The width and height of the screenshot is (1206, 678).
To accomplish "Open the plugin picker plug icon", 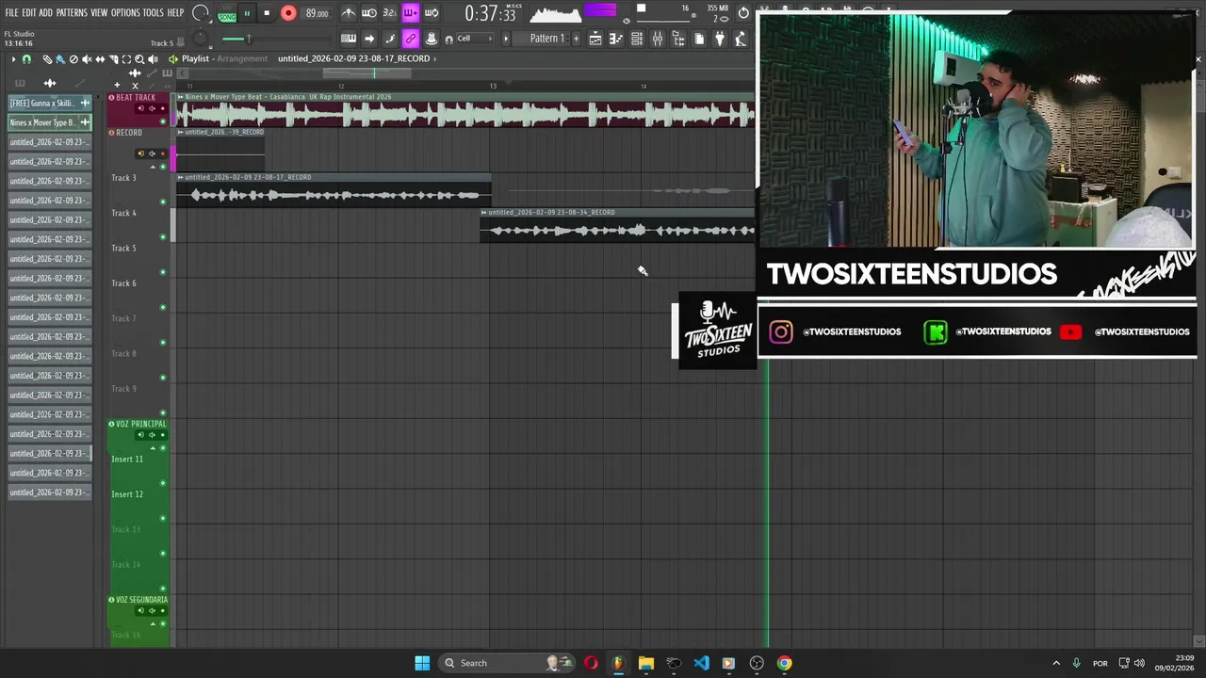I will tap(720, 39).
